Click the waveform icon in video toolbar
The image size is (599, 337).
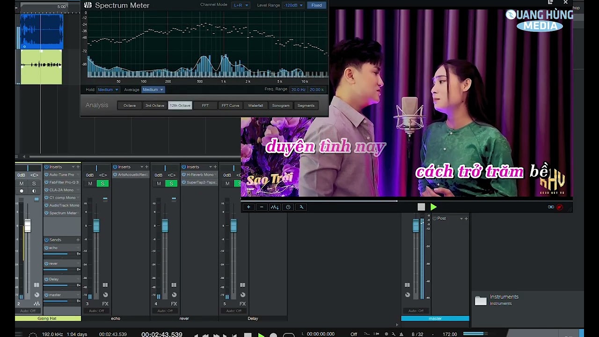[x=275, y=207]
